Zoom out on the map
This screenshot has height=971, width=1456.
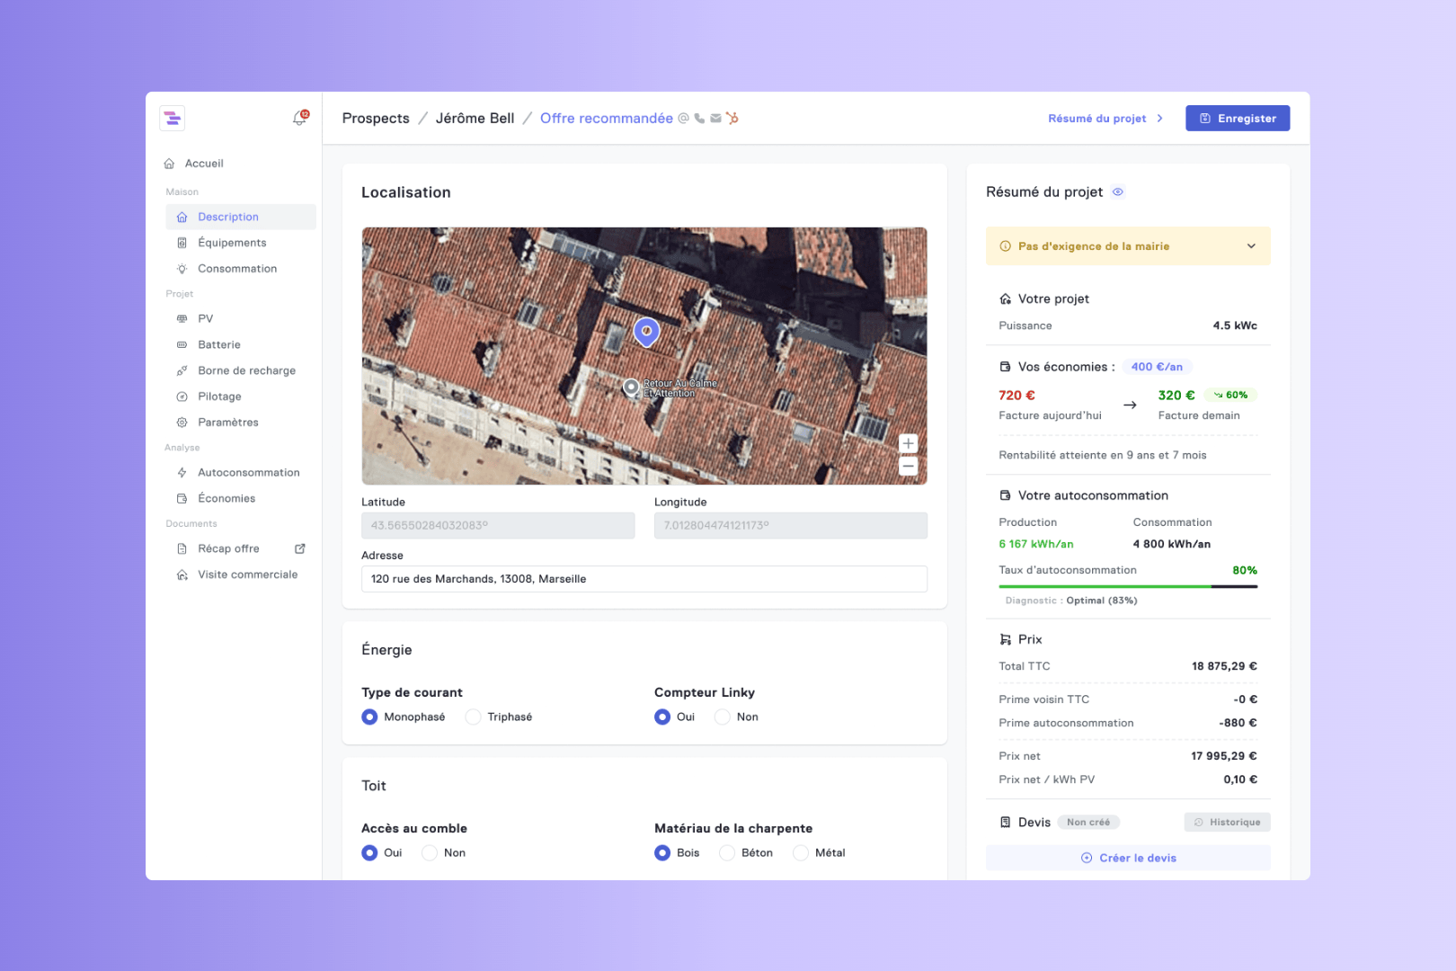(908, 466)
